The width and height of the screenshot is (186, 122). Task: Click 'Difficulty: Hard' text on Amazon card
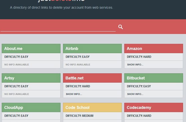[139, 57]
